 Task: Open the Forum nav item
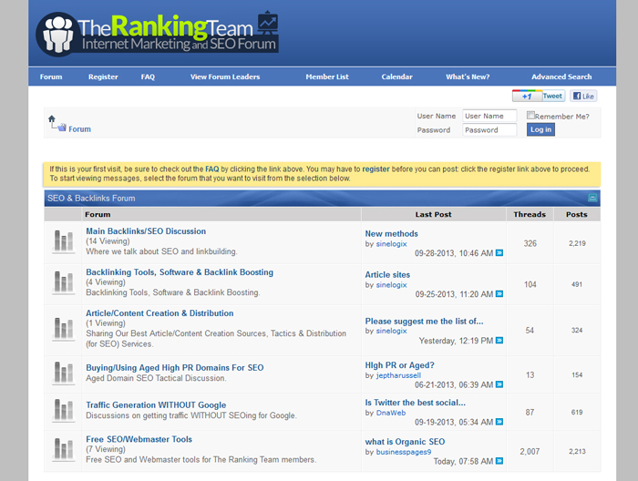click(51, 77)
